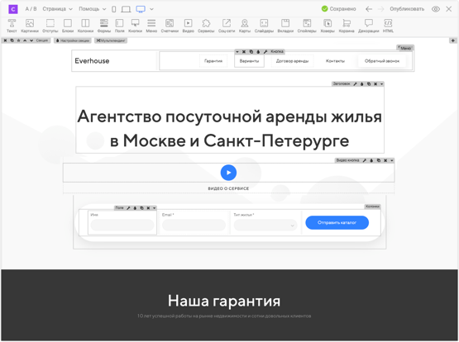Duplicate the section via copy icon

[x=12, y=40]
